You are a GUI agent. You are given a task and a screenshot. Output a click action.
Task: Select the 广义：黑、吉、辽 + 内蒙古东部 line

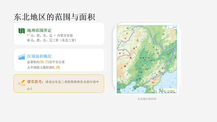point(50,36)
